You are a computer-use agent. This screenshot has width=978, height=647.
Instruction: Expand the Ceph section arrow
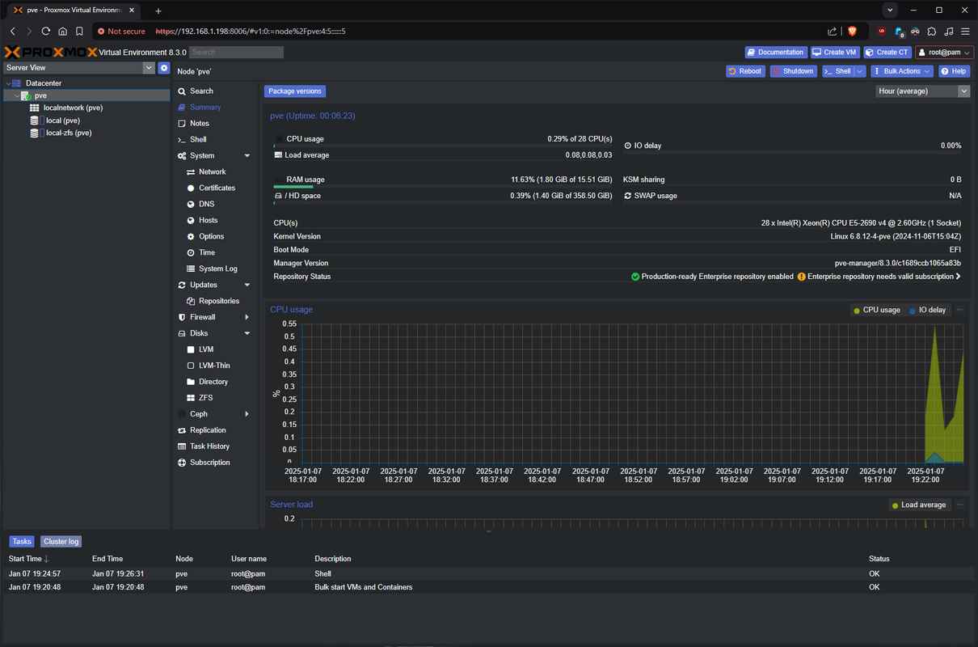coord(247,415)
